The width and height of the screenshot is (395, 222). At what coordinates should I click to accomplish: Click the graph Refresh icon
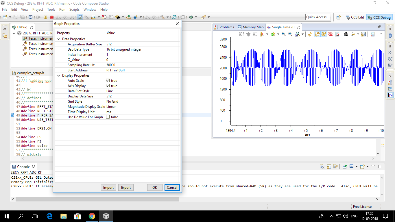(310, 34)
